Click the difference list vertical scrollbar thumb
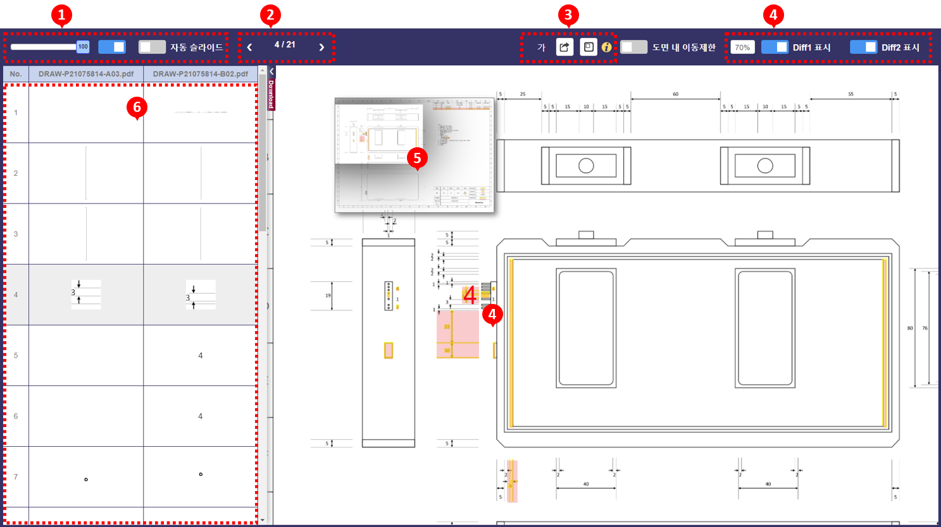Image resolution: width=941 pixels, height=527 pixels. click(263, 154)
